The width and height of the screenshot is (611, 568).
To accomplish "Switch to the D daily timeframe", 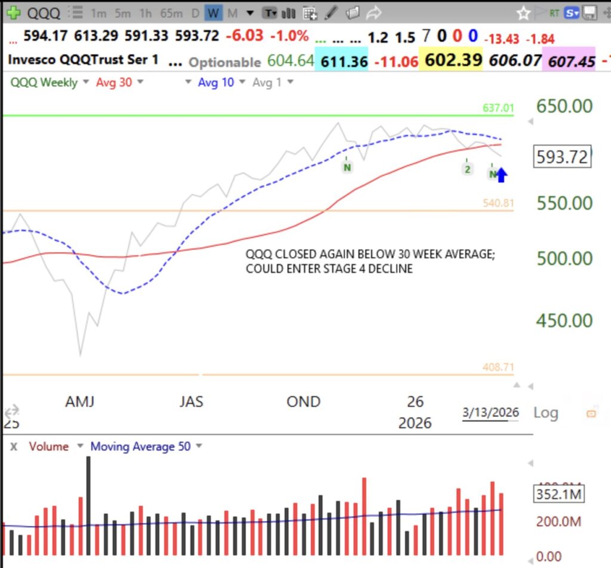I will 195,12.
